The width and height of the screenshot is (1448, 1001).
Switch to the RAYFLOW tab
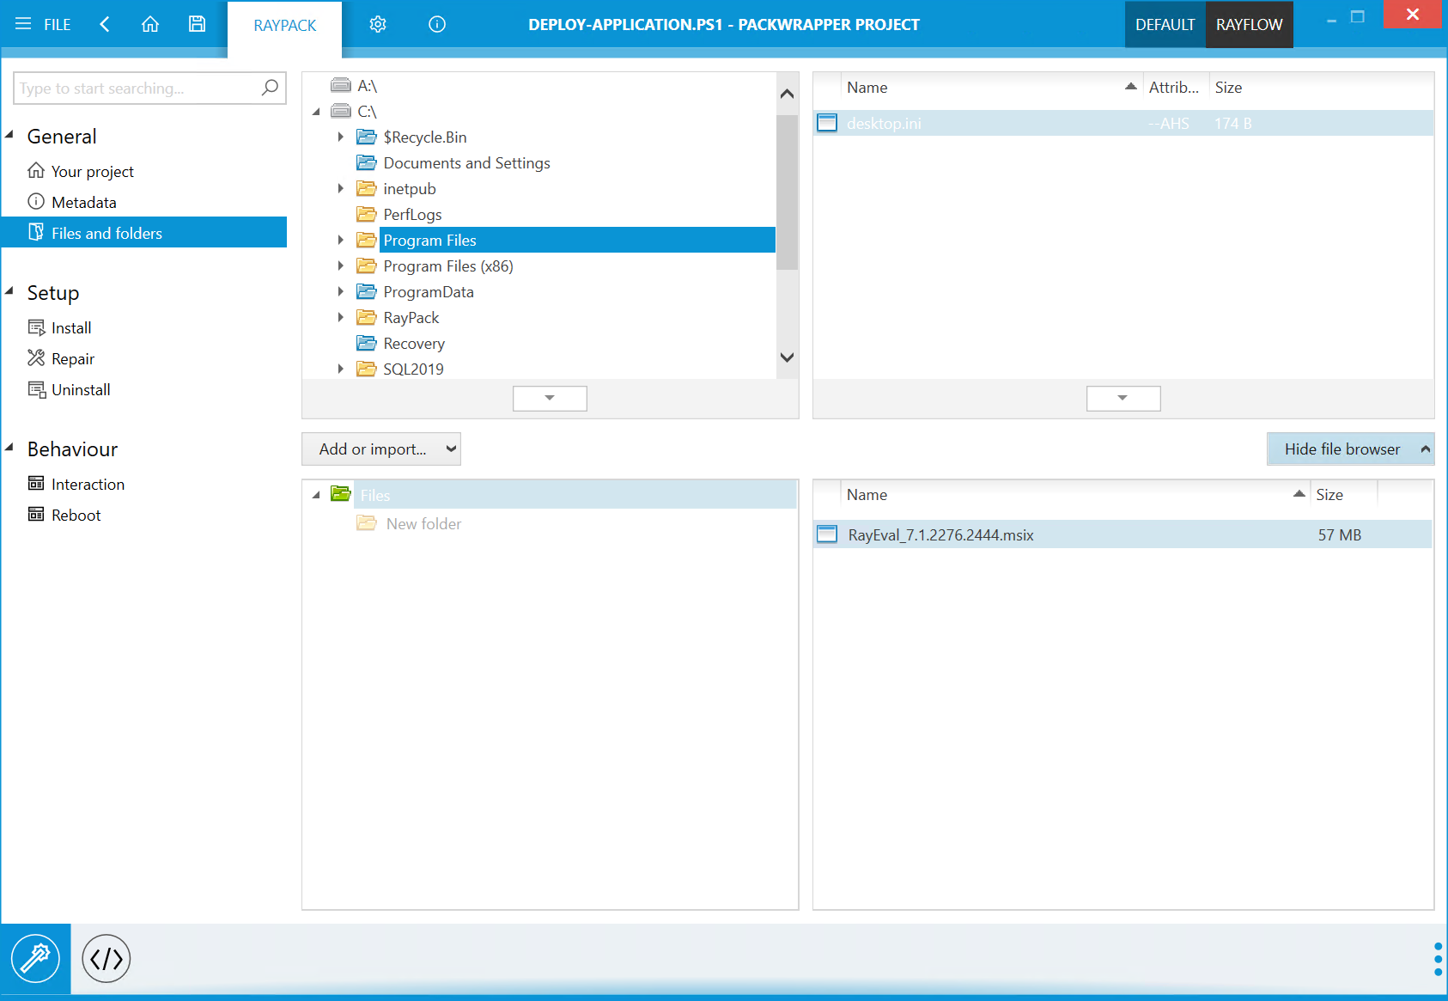(1249, 24)
